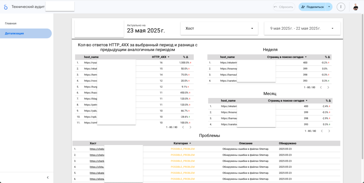
Task: Open the https://chita... host link
Action: (x=97, y=167)
